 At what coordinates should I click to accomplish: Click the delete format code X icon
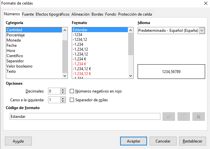click(199, 117)
